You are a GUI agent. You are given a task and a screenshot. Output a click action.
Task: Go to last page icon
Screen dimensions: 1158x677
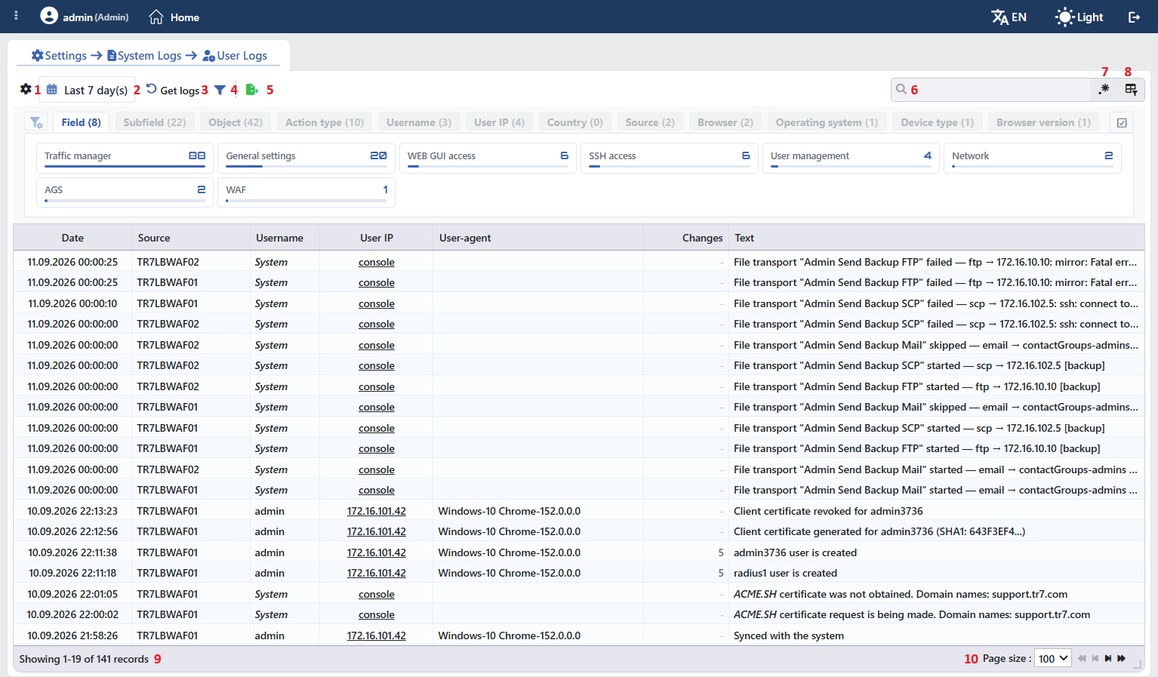tap(1121, 658)
